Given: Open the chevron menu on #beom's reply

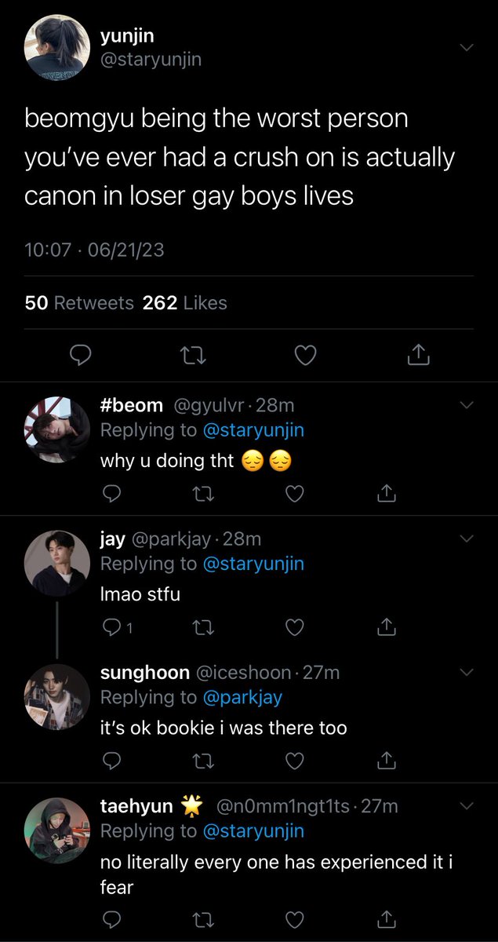Looking at the screenshot, I should point(467,405).
